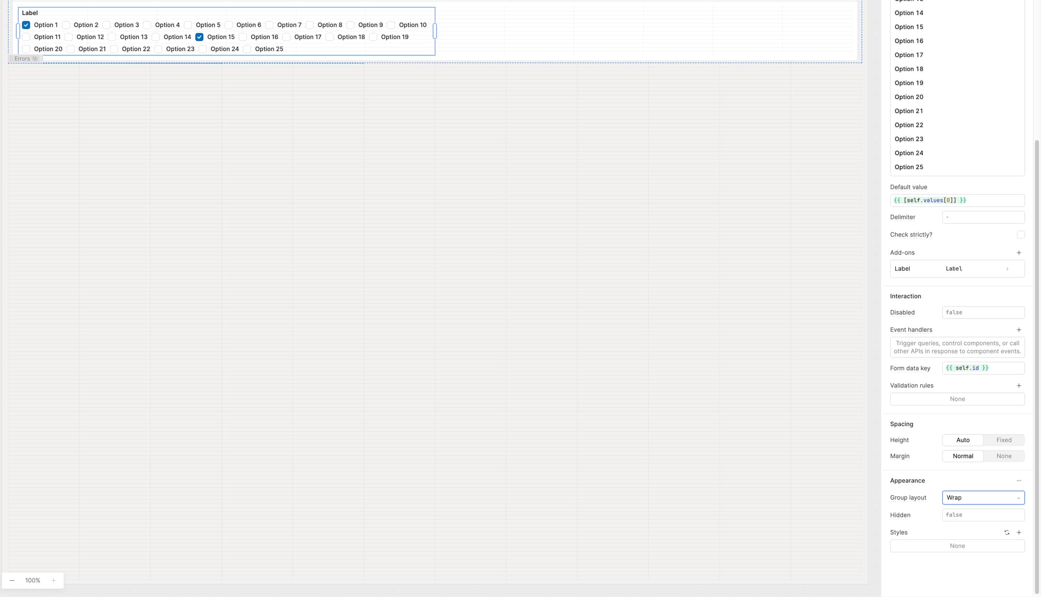
Task: Click the Delimiter input field
Action: [982, 217]
